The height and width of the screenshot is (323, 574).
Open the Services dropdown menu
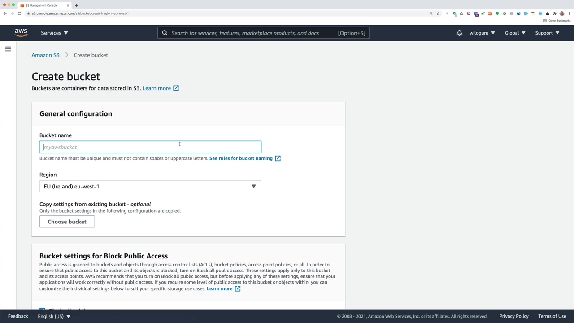(54, 33)
